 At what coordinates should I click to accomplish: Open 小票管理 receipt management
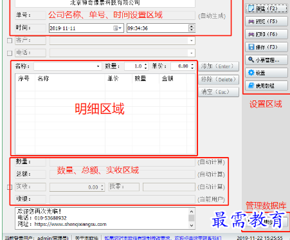click(x=266, y=60)
